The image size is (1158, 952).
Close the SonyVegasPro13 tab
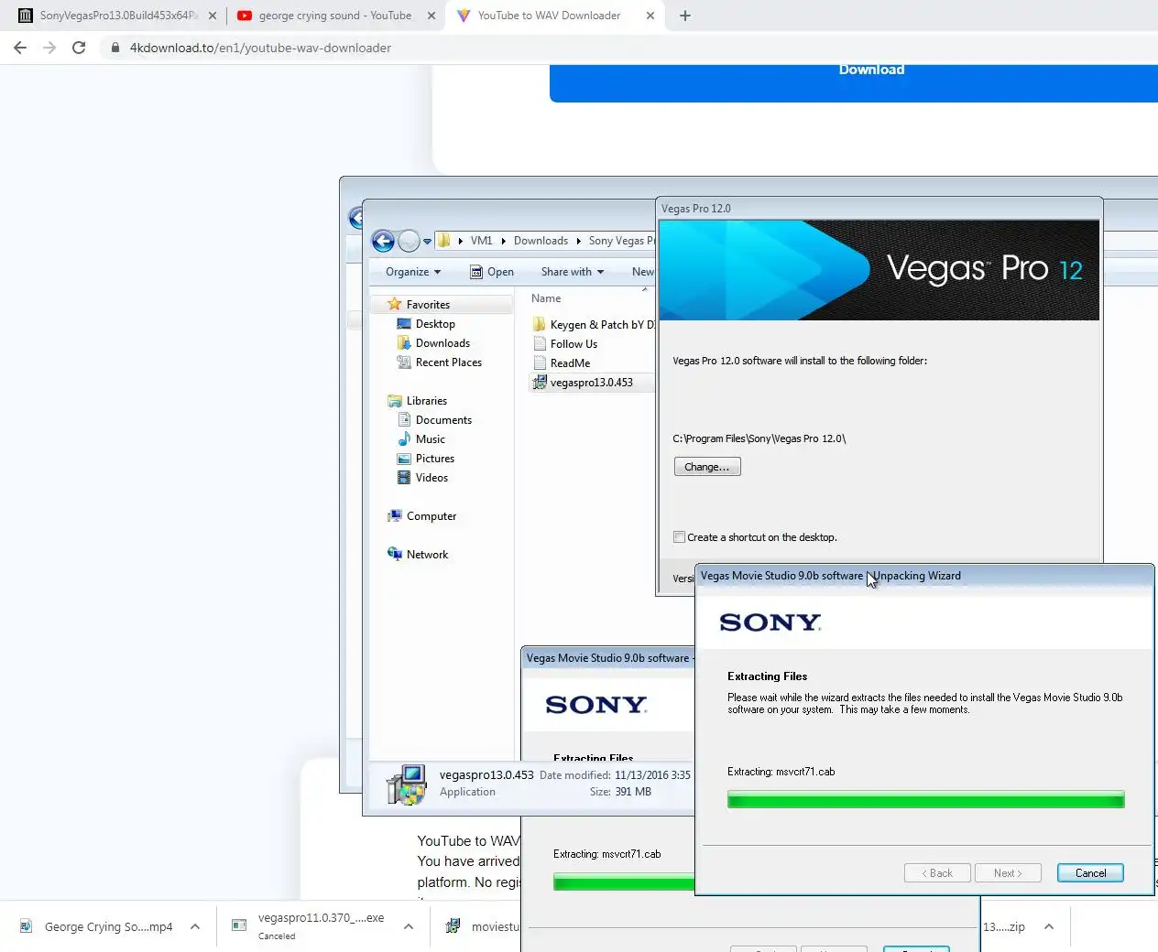coord(213,16)
